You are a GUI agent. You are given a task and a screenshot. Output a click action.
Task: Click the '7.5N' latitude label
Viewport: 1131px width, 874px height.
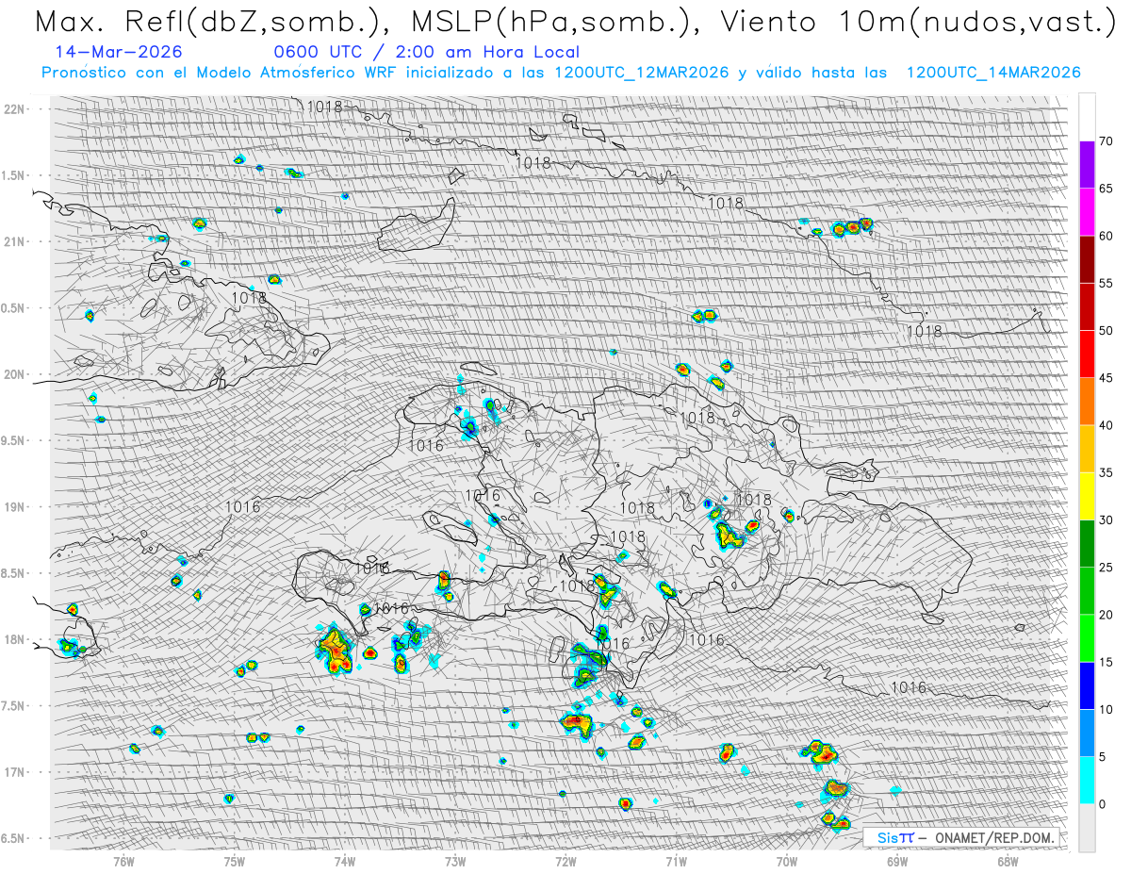[14, 705]
